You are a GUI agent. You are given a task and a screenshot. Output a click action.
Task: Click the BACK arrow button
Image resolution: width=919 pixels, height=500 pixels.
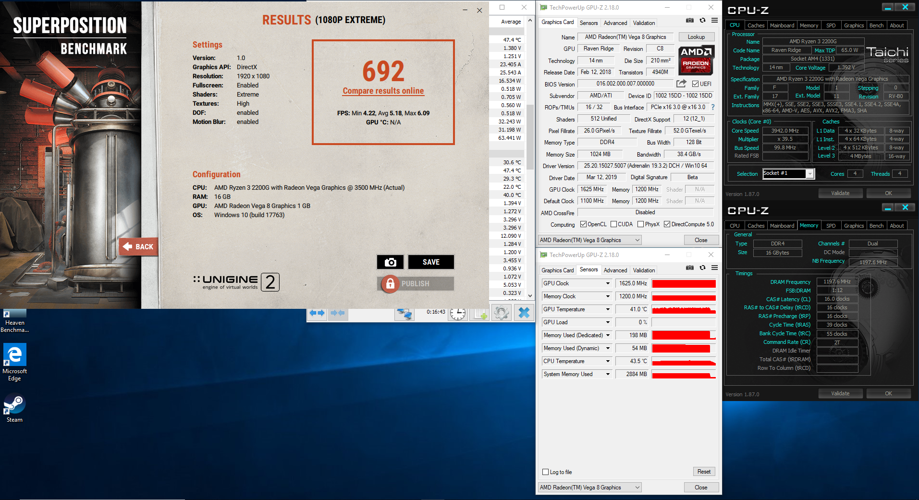click(x=138, y=246)
